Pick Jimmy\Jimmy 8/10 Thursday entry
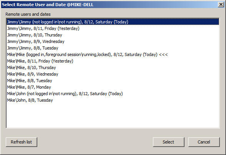The height and width of the screenshot is (155, 226). click(x=113, y=35)
